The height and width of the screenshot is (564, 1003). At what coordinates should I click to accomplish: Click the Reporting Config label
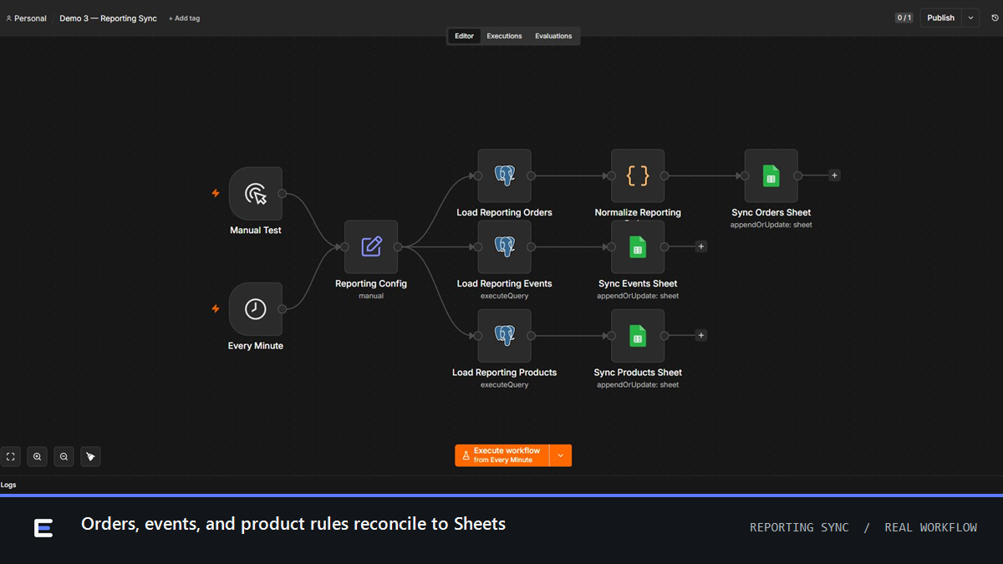(371, 283)
